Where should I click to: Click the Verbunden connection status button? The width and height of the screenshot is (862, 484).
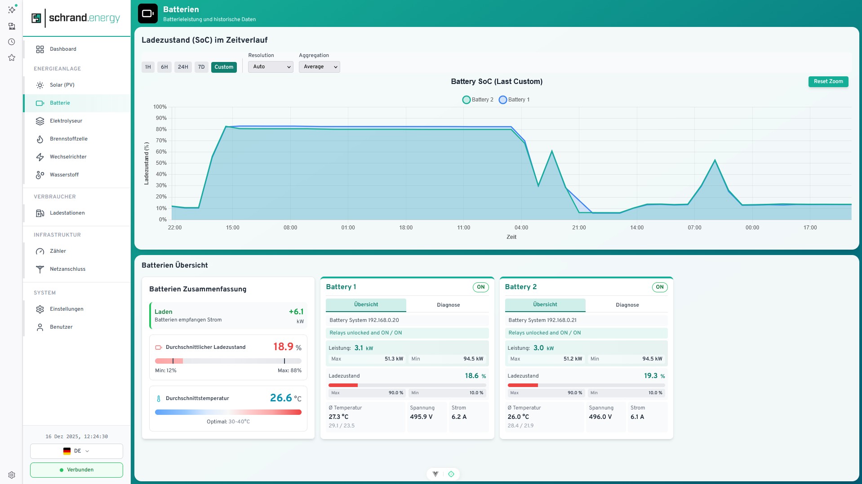(x=76, y=470)
